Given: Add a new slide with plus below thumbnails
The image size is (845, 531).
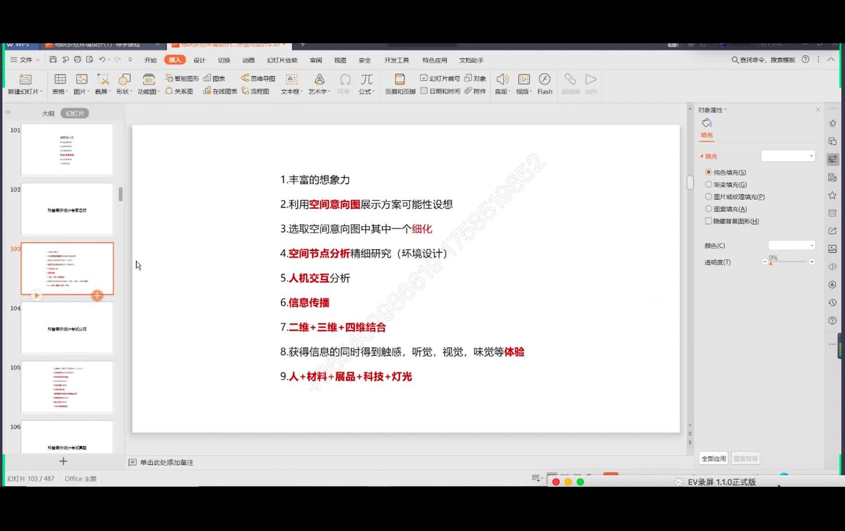Looking at the screenshot, I should point(63,461).
